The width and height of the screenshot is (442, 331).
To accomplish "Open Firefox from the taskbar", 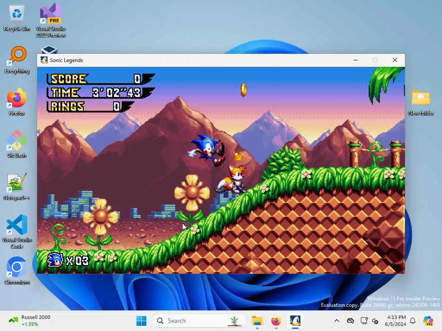I will click(x=276, y=321).
